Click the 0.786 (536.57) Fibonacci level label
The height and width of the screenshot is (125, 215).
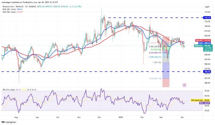155,57
